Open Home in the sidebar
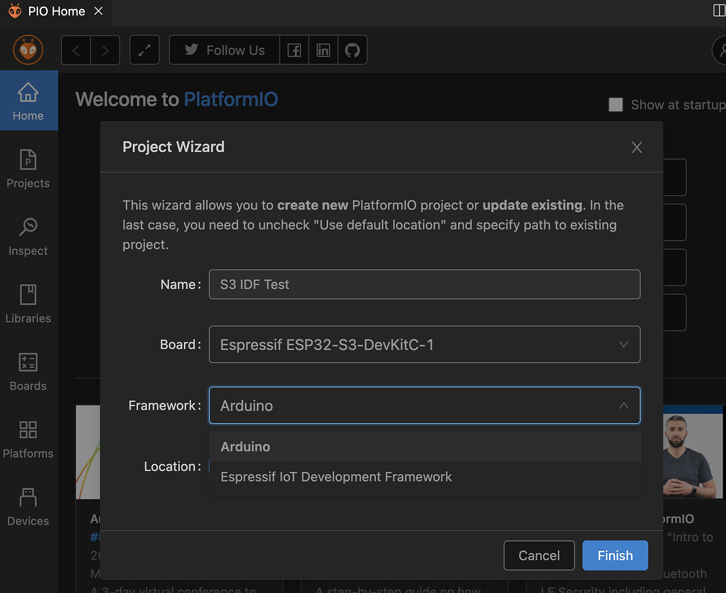 point(28,101)
